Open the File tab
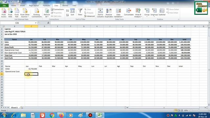Image resolution: width=210 pixels, height=118 pixels. point(4,6)
